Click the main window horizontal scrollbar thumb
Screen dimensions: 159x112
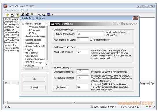74,102
